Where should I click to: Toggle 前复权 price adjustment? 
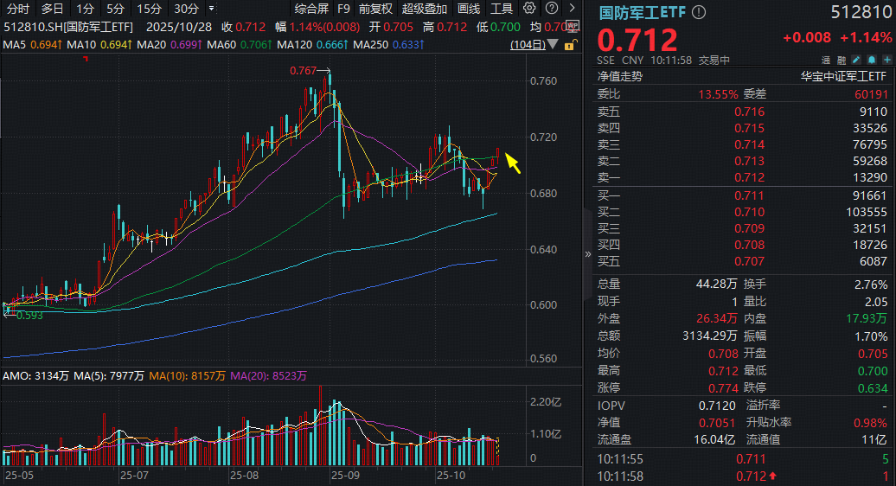click(374, 9)
